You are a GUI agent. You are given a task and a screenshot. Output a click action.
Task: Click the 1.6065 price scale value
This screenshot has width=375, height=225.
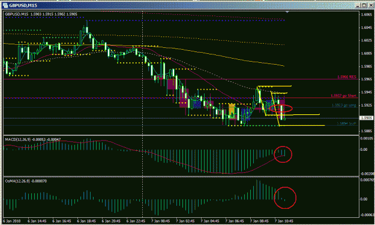tap(366, 14)
